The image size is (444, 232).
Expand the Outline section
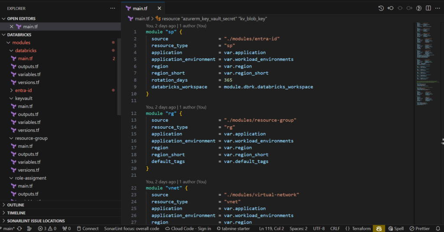coord(16,205)
